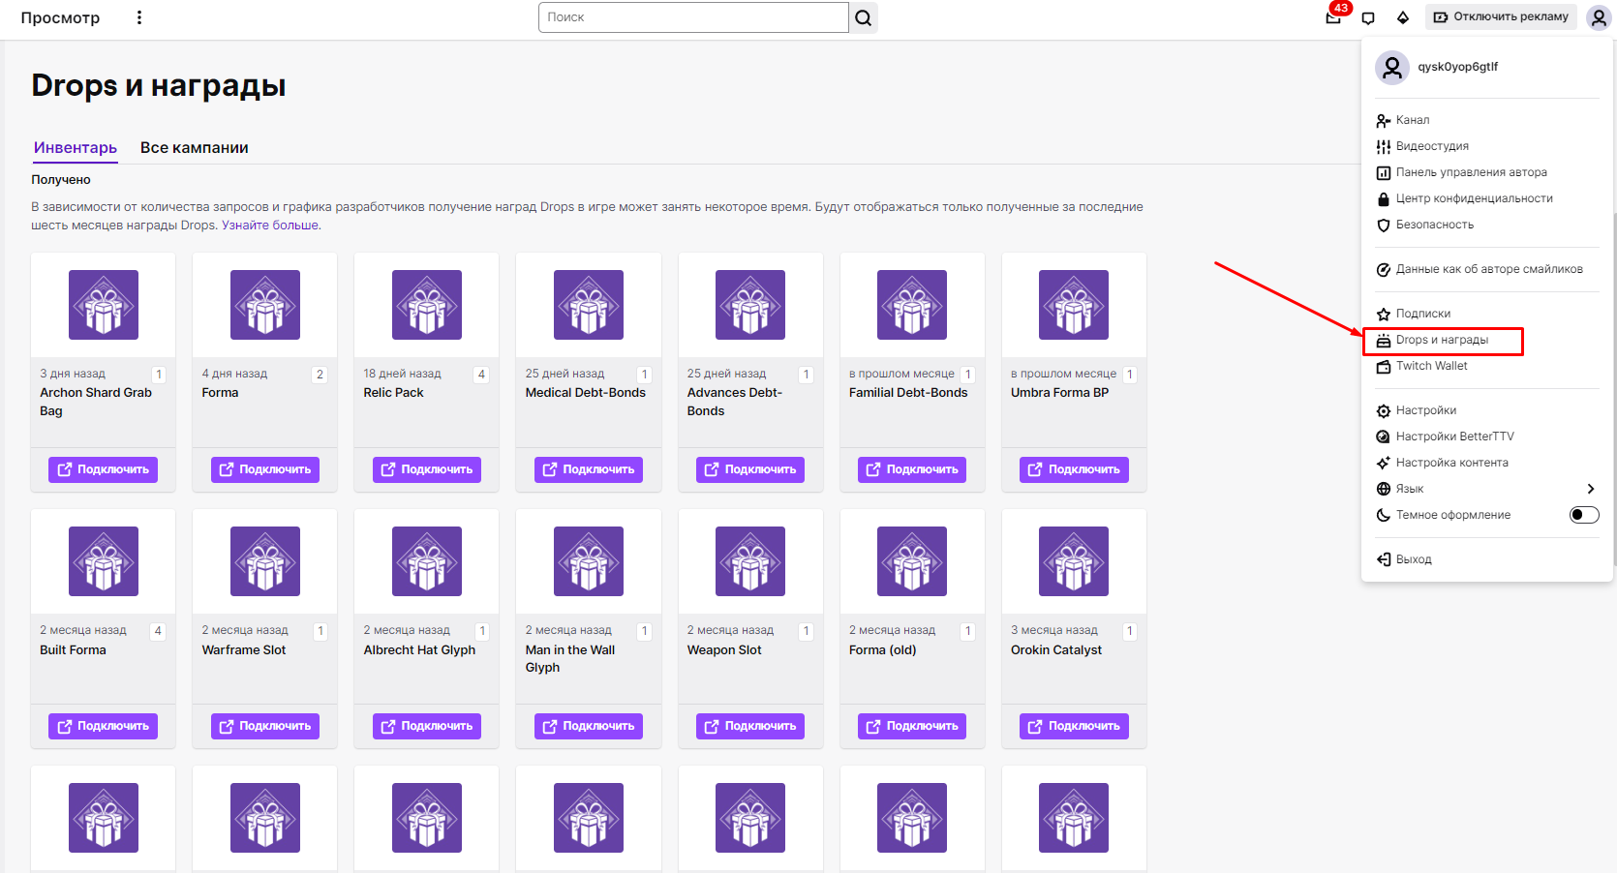Click the Orokin Catalyst gift icon
Image resolution: width=1617 pixels, height=873 pixels.
click(x=1073, y=561)
